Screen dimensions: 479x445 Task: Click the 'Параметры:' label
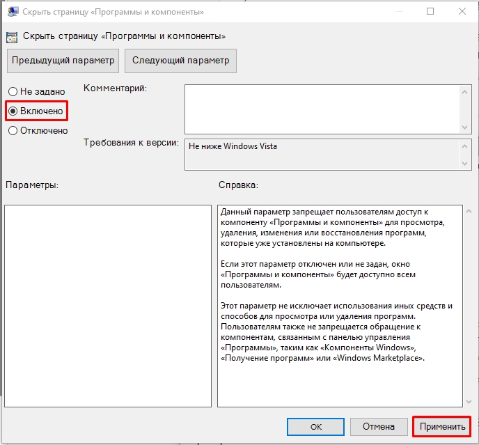tap(32, 185)
